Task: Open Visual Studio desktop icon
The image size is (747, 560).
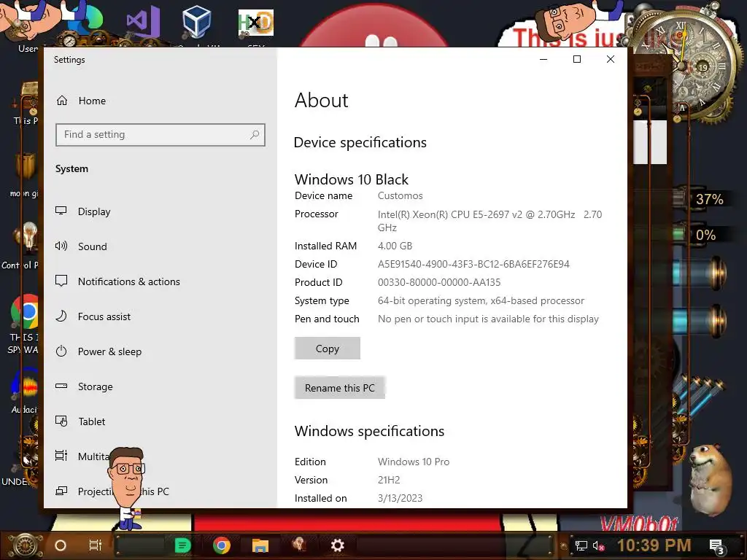Action: 142,23
